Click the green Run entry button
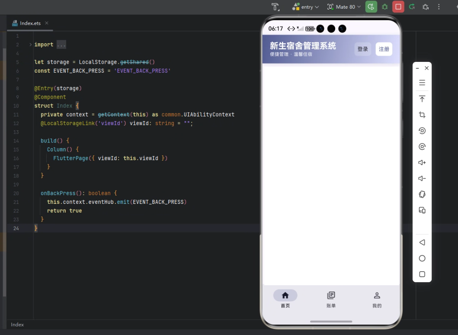Screen dimensions: 458x335 point(371,7)
